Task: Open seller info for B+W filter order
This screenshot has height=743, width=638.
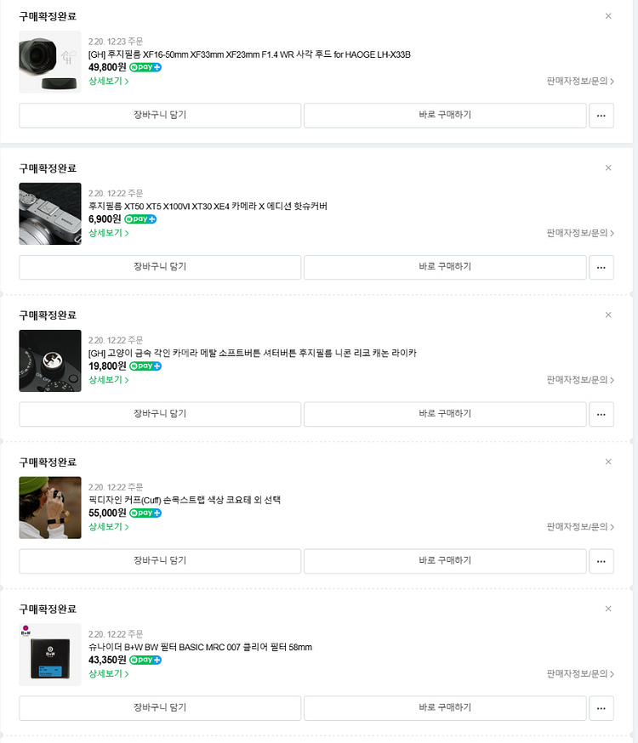Action: tap(580, 673)
